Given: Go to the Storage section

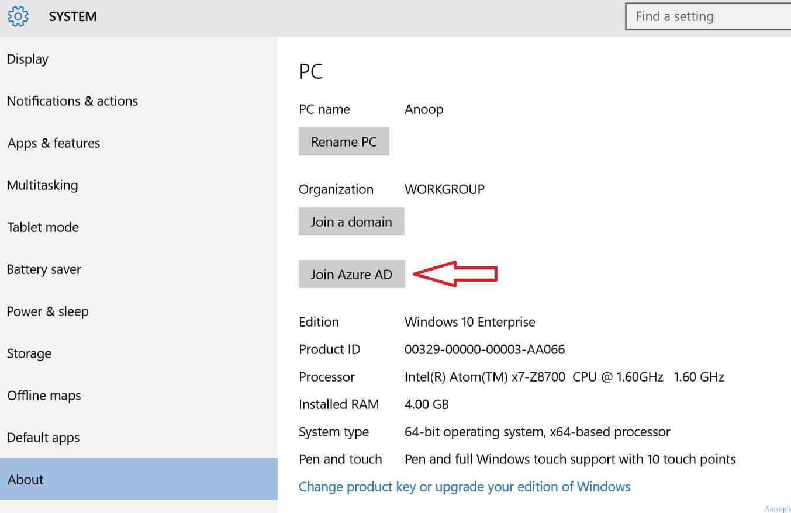Looking at the screenshot, I should coord(139,353).
